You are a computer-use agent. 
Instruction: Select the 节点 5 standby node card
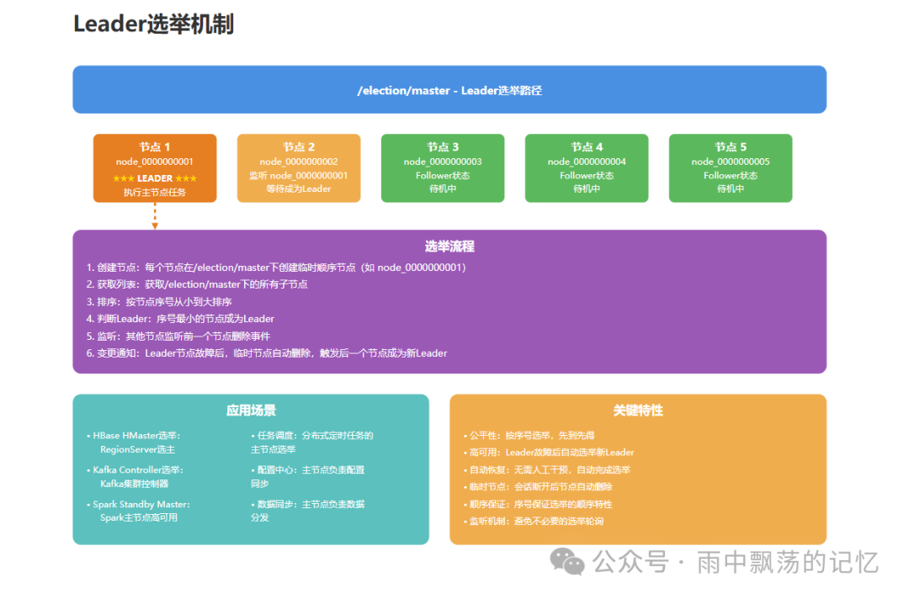[731, 167]
